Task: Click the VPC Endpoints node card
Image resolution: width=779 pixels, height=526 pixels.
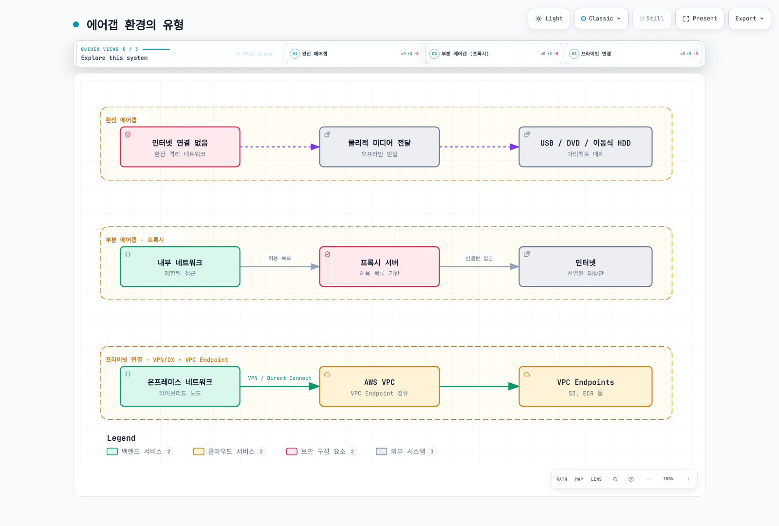Action: point(586,386)
